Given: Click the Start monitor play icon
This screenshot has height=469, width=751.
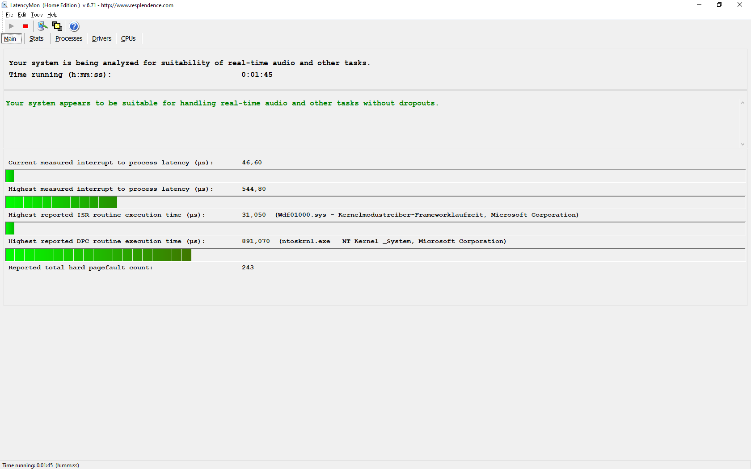Looking at the screenshot, I should click(x=12, y=26).
